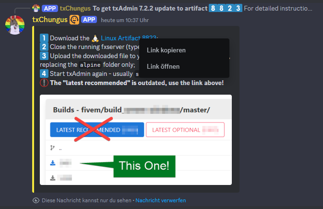The width and height of the screenshot is (323, 209).
Task: Click the number 4 step emoji
Action: [44, 74]
